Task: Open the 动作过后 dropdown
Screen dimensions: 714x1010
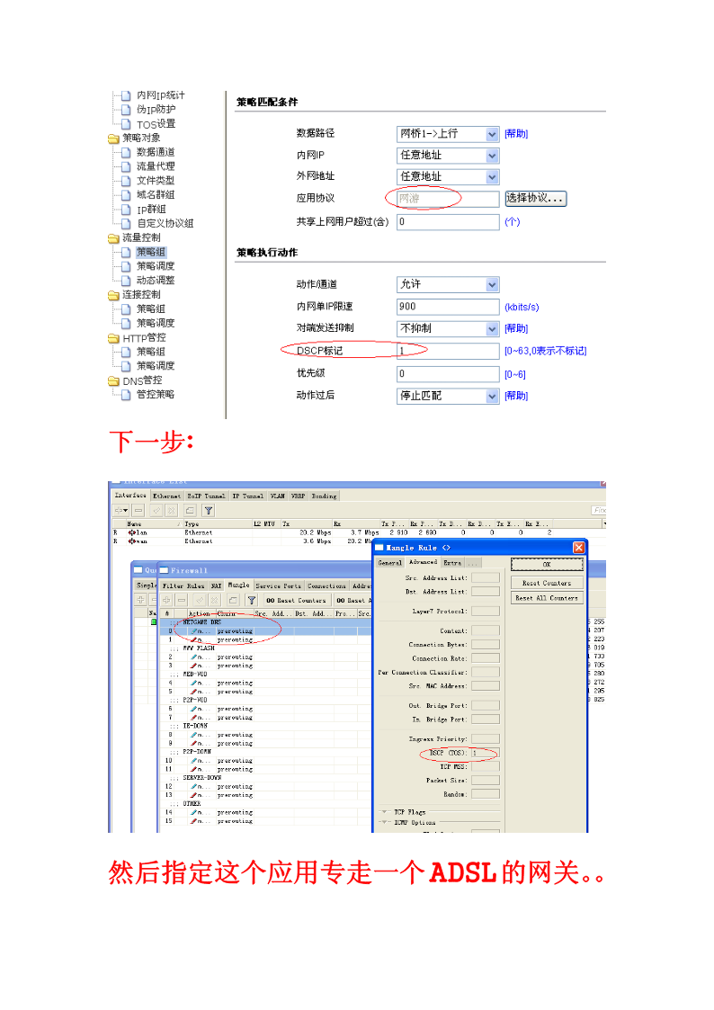Action: [492, 396]
